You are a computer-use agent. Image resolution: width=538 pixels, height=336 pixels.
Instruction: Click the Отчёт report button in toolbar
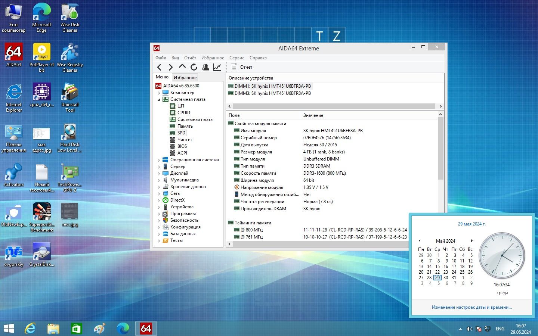[x=242, y=67]
